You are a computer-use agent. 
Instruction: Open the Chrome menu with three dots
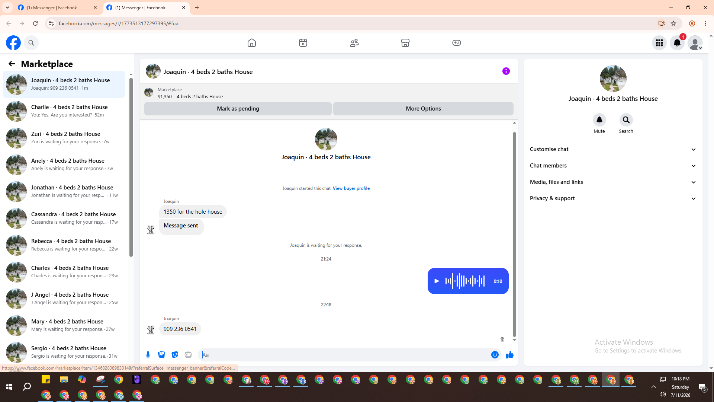705,23
